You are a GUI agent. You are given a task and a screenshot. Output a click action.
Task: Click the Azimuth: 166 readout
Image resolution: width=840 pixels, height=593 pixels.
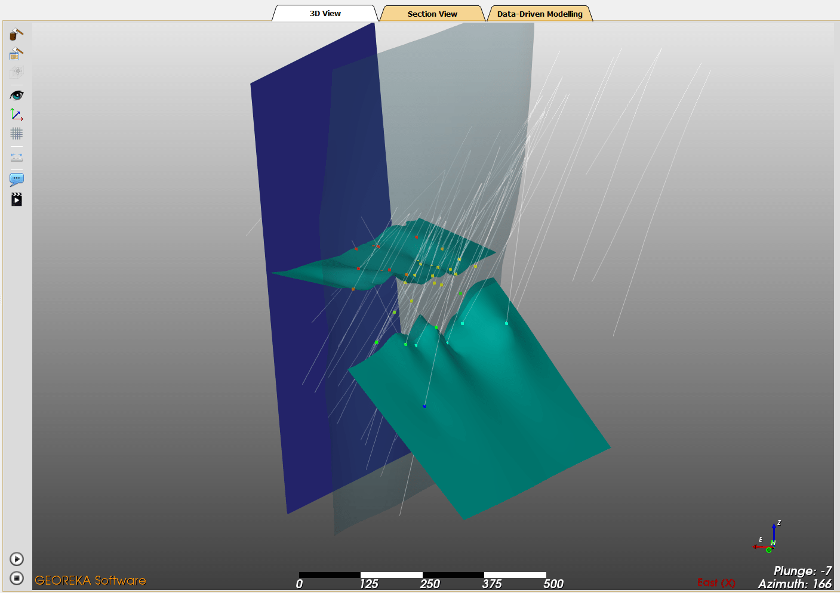[795, 584]
